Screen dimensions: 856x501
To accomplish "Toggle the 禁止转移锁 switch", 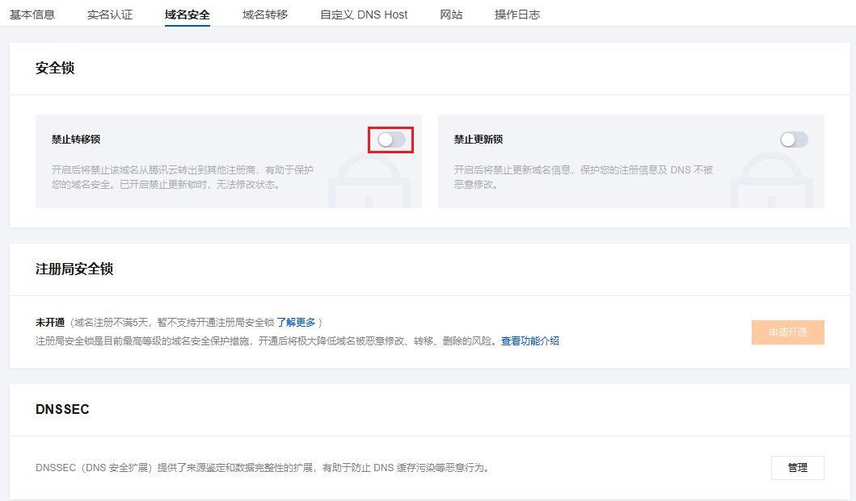I will point(391,140).
